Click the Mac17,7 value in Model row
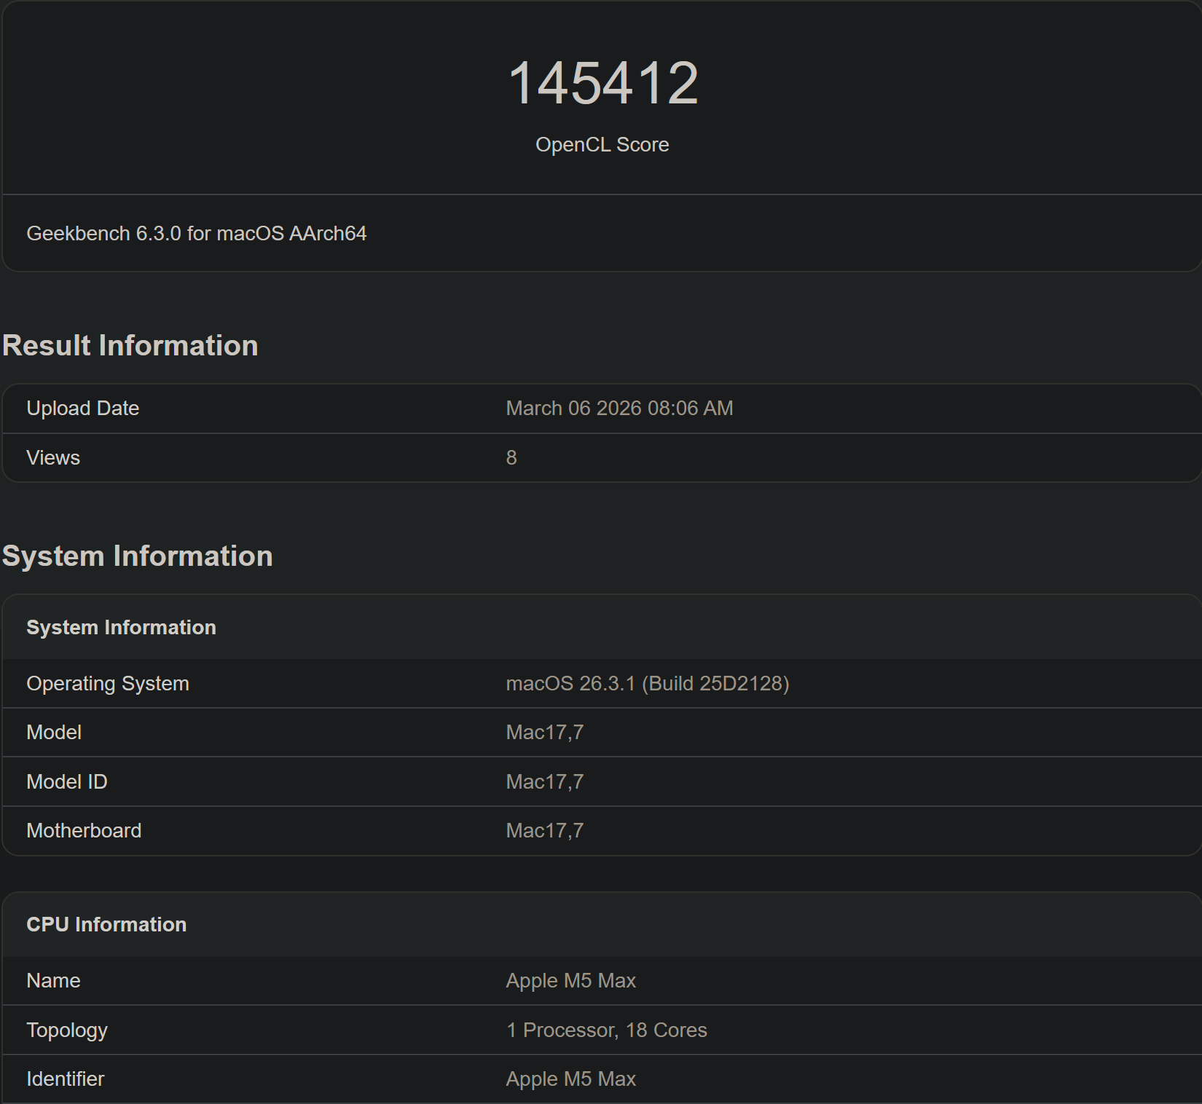This screenshot has width=1202, height=1104. tap(544, 733)
